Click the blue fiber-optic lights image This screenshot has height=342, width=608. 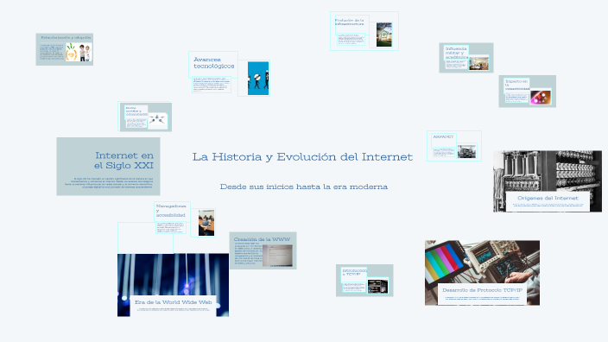(173, 275)
